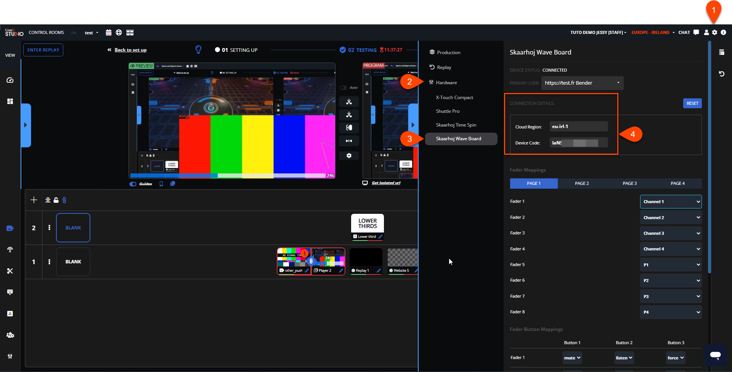Click the lightbulb tips icon
The height and width of the screenshot is (372, 732).
pos(198,50)
